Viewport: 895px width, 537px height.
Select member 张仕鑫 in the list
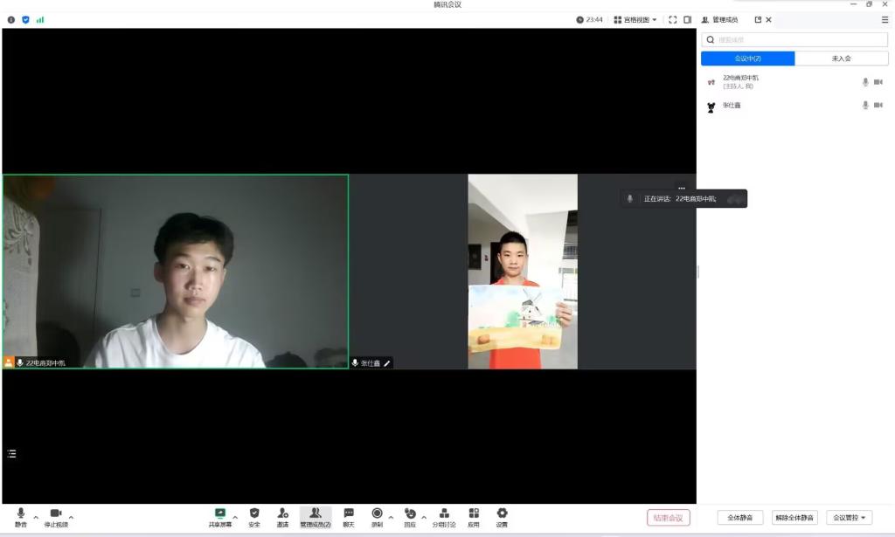point(794,106)
